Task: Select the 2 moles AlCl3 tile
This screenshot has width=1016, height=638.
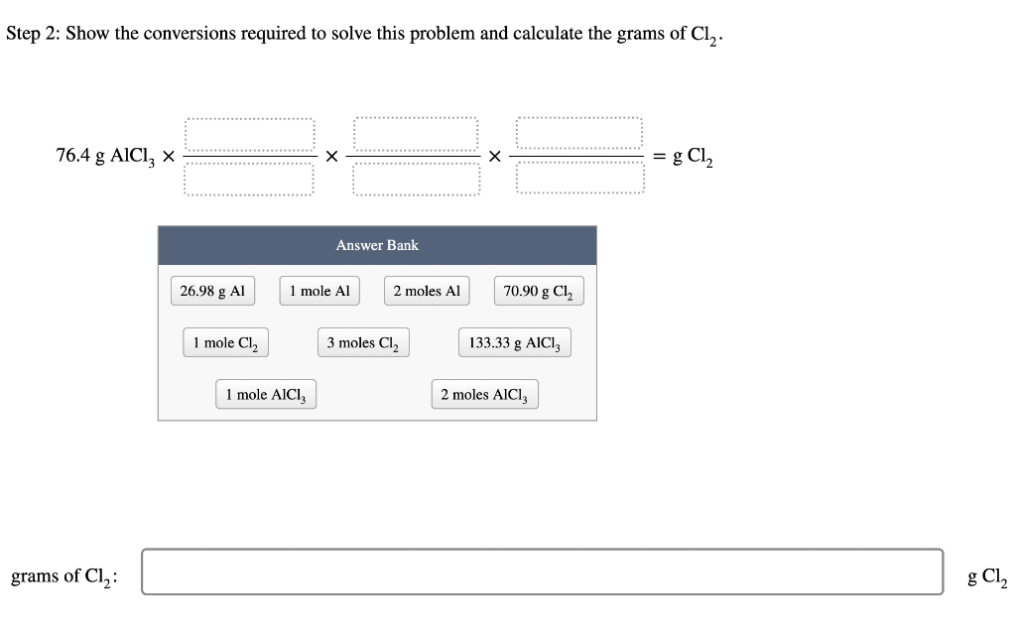Action: 484,394
